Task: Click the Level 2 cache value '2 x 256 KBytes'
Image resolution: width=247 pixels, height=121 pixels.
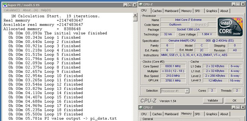Action: point(215,76)
